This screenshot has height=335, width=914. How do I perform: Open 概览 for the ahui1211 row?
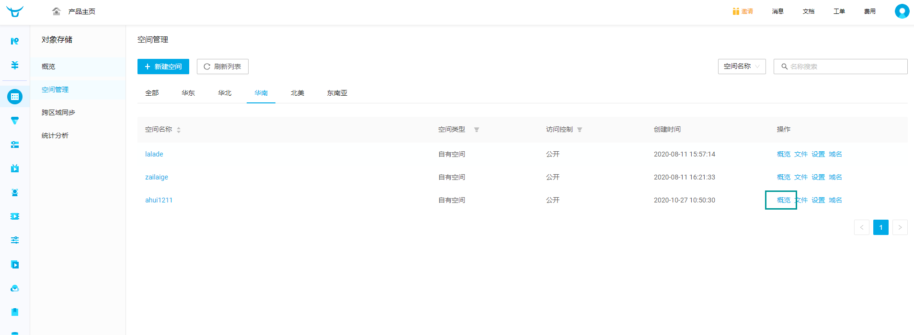tap(784, 200)
